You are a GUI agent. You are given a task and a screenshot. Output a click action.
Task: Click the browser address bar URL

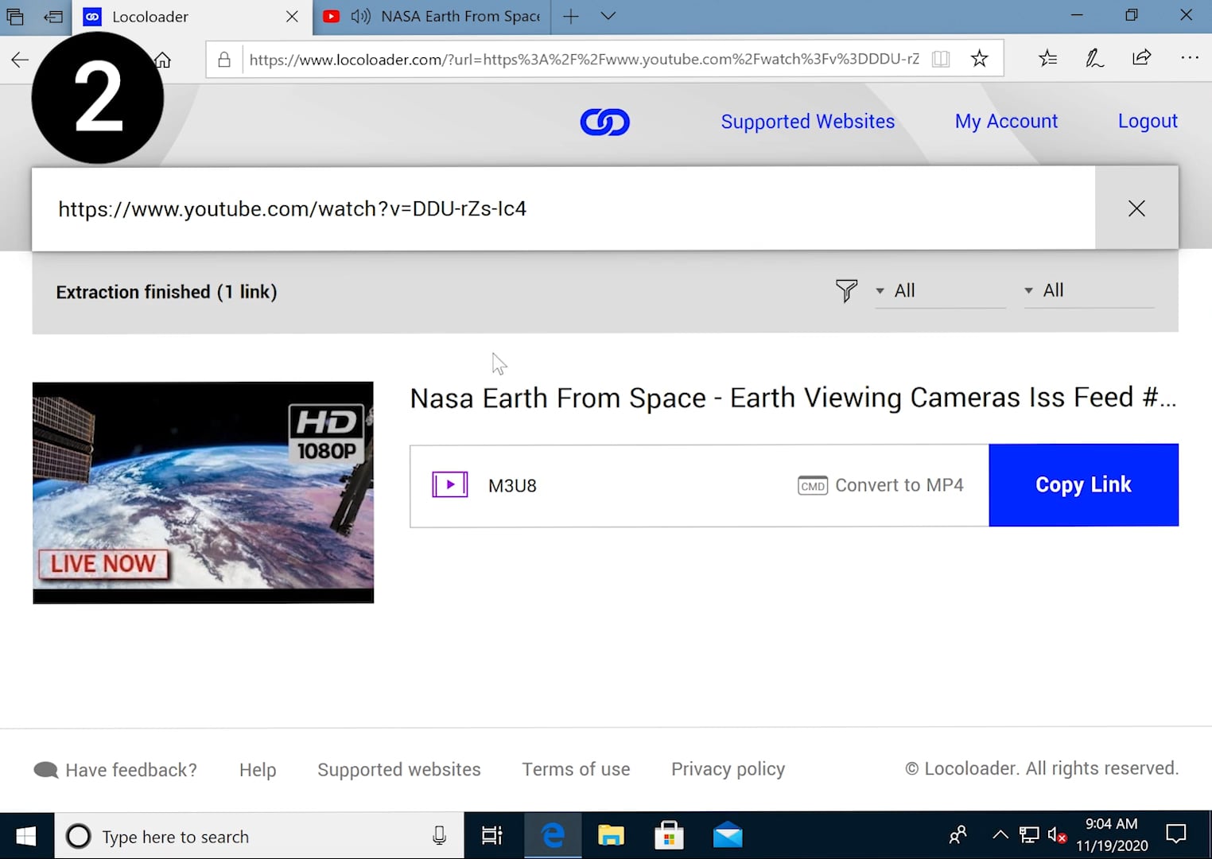[x=584, y=59]
